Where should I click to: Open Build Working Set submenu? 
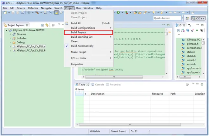tap(88, 37)
